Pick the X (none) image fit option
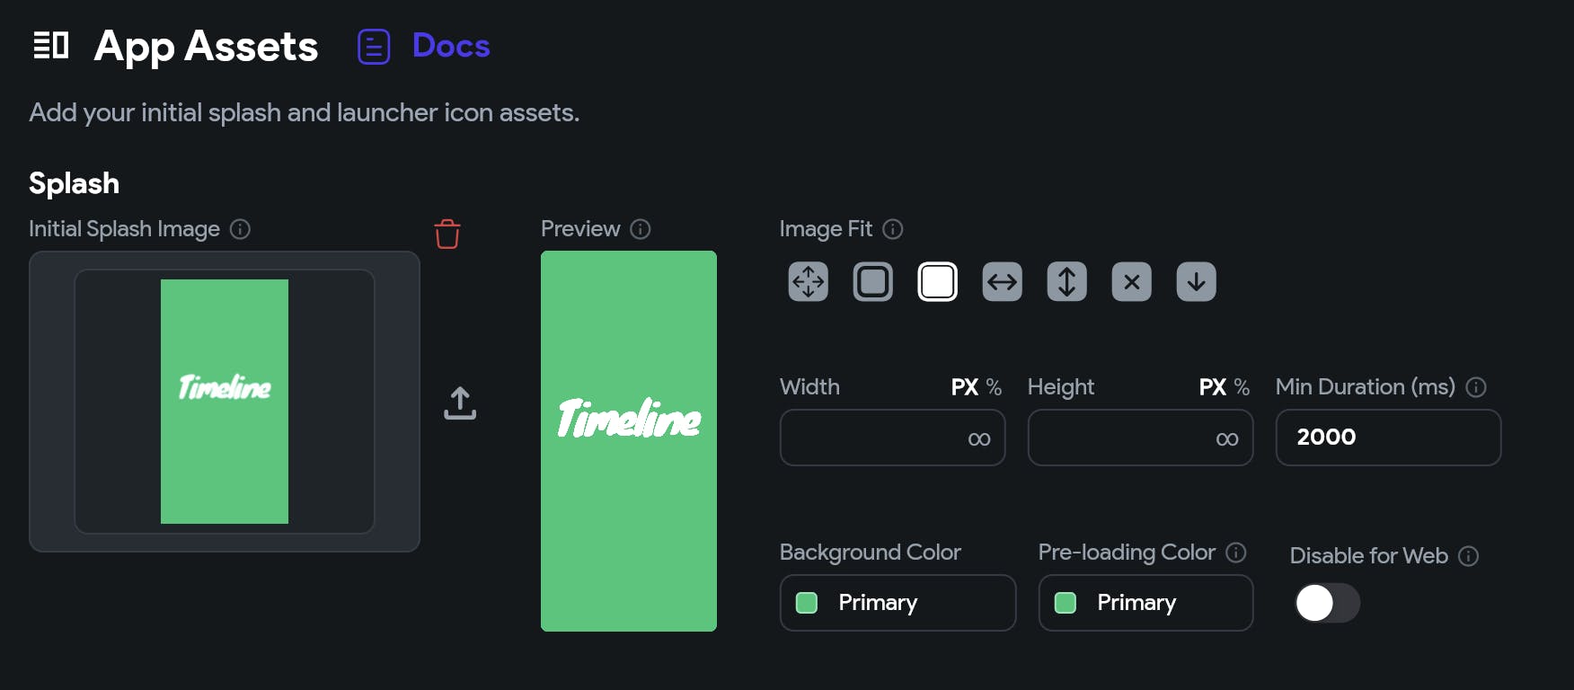Image resolution: width=1574 pixels, height=690 pixels. [1131, 282]
